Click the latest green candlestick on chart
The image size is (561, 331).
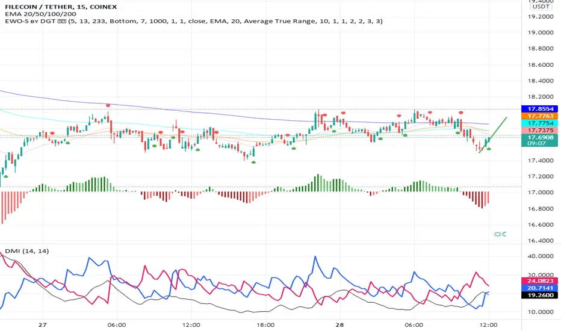click(489, 140)
